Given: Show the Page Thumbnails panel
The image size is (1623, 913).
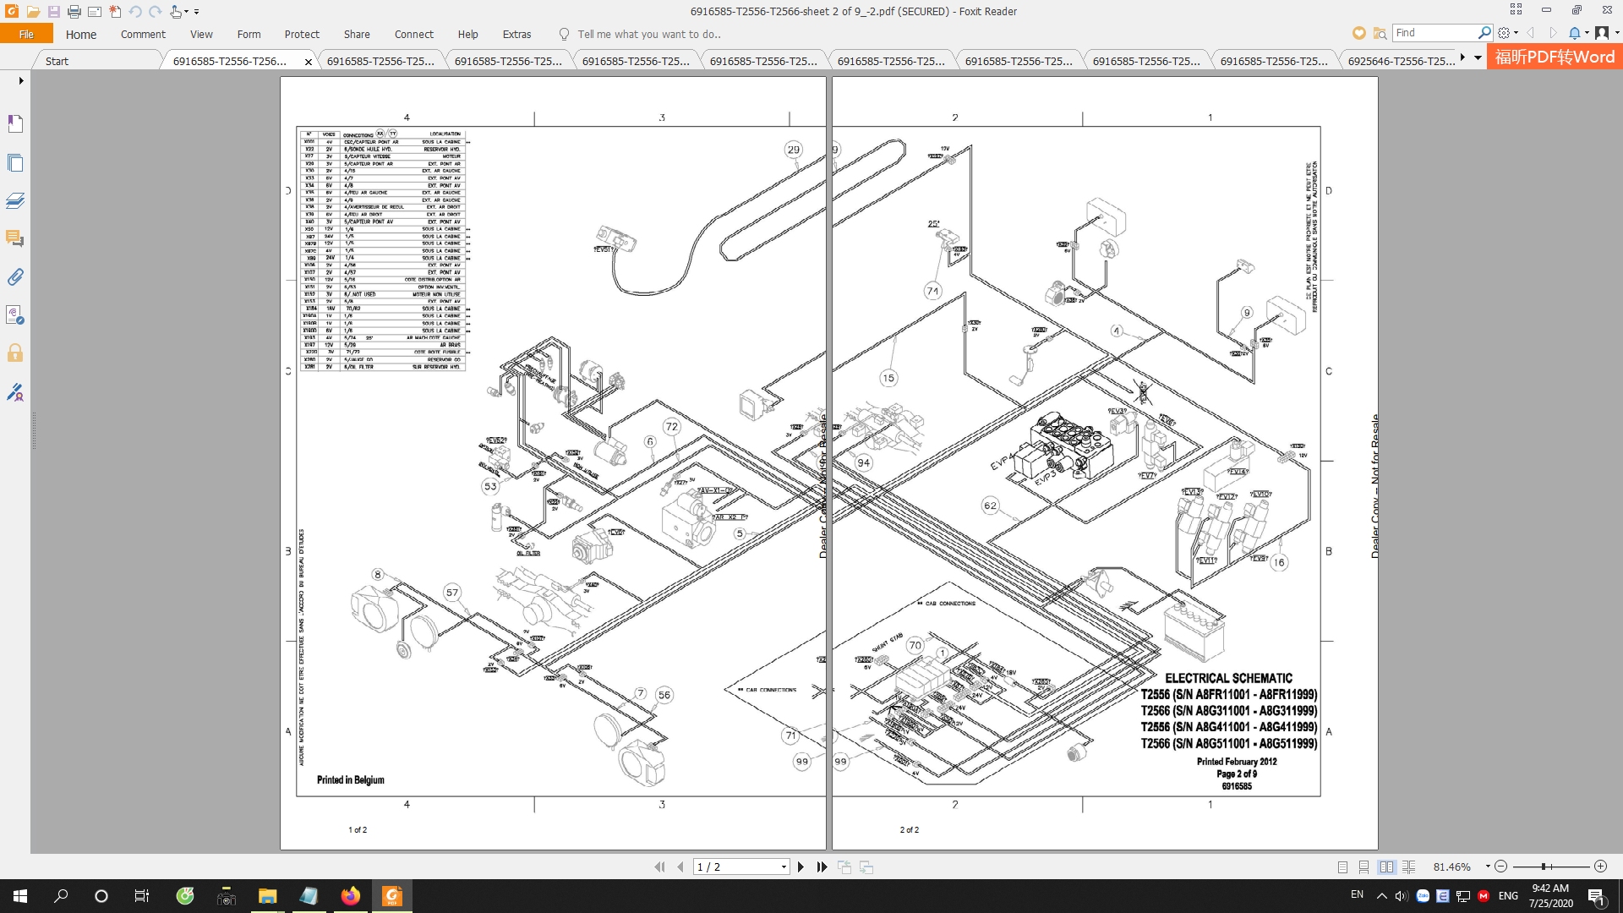Looking at the screenshot, I should point(15,163).
